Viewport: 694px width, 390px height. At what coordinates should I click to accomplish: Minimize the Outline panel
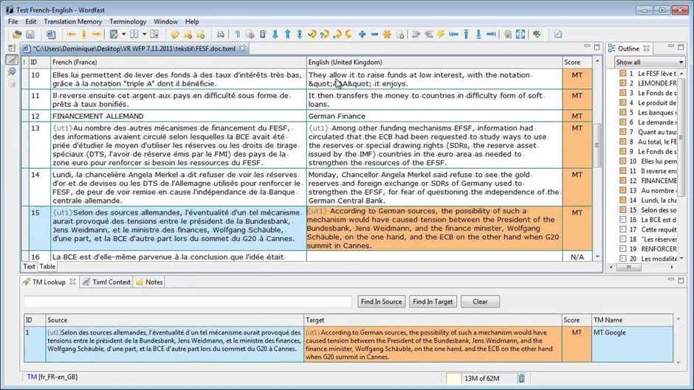(x=671, y=46)
